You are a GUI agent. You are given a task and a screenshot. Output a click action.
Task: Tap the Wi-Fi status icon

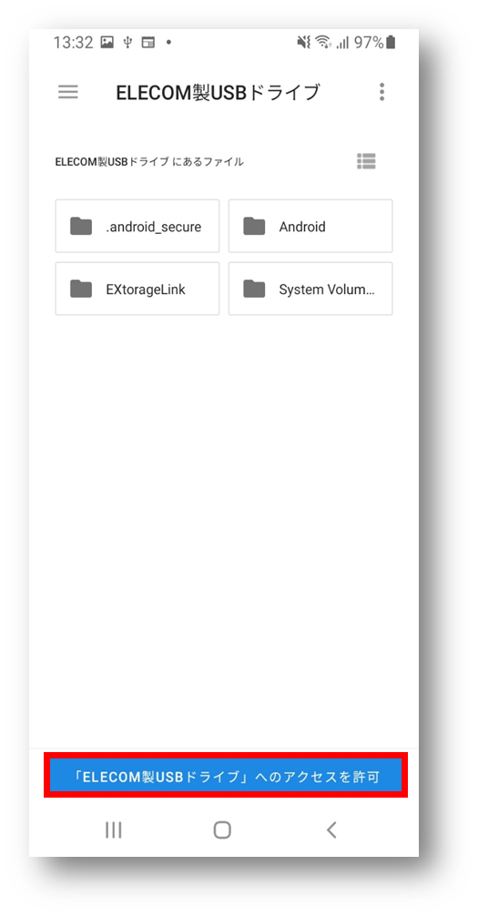322,42
